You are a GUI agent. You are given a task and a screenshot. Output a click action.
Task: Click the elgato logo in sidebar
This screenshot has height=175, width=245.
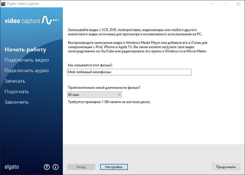pyautogui.click(x=12, y=167)
